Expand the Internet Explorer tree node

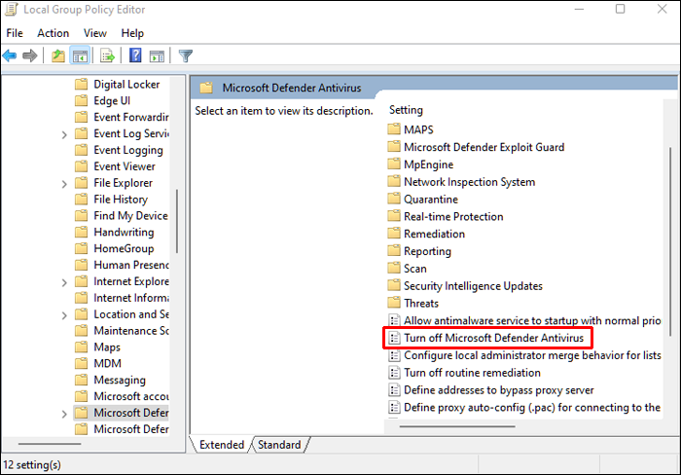pyautogui.click(x=64, y=283)
